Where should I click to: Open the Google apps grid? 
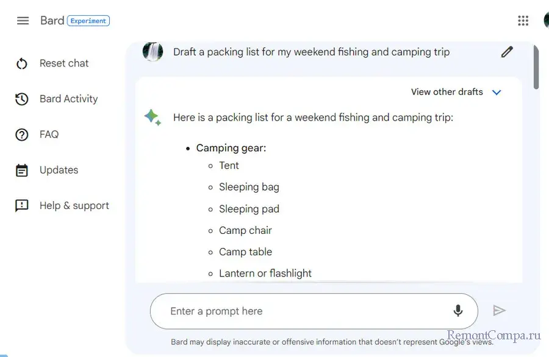pos(523,21)
